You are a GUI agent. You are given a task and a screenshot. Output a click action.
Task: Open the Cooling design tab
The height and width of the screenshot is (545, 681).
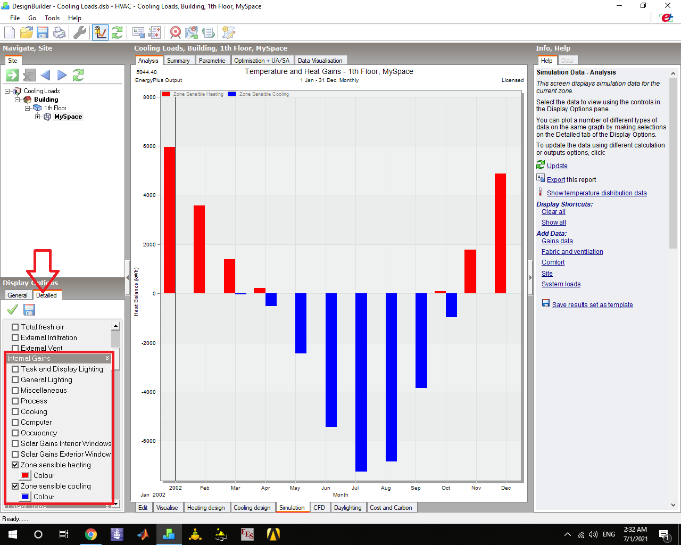(252, 508)
